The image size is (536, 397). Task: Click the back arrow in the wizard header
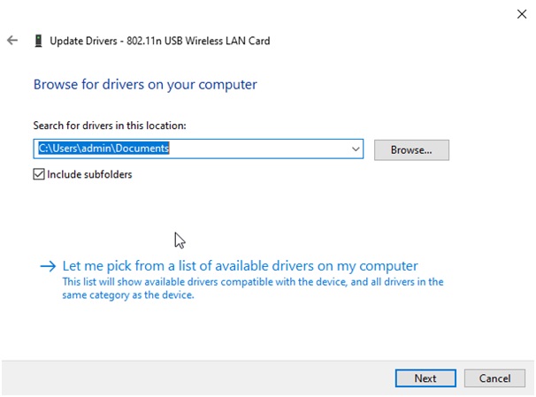tap(12, 41)
